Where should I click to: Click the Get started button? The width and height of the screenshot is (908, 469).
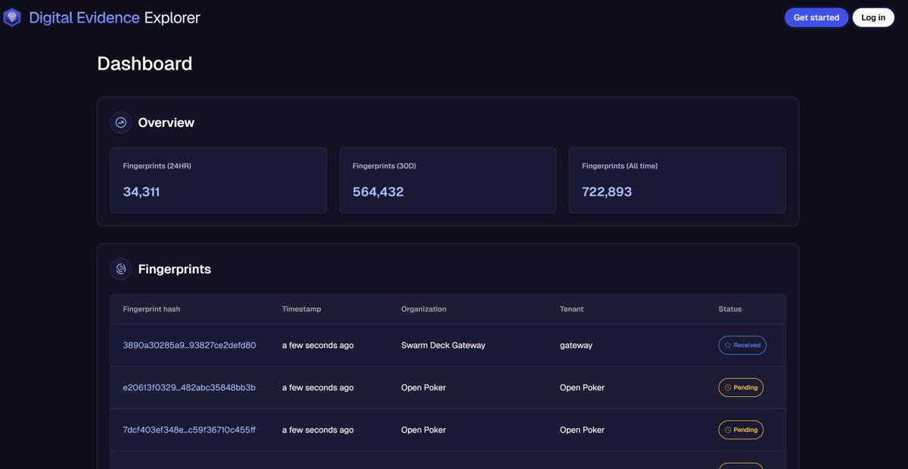[x=816, y=17]
